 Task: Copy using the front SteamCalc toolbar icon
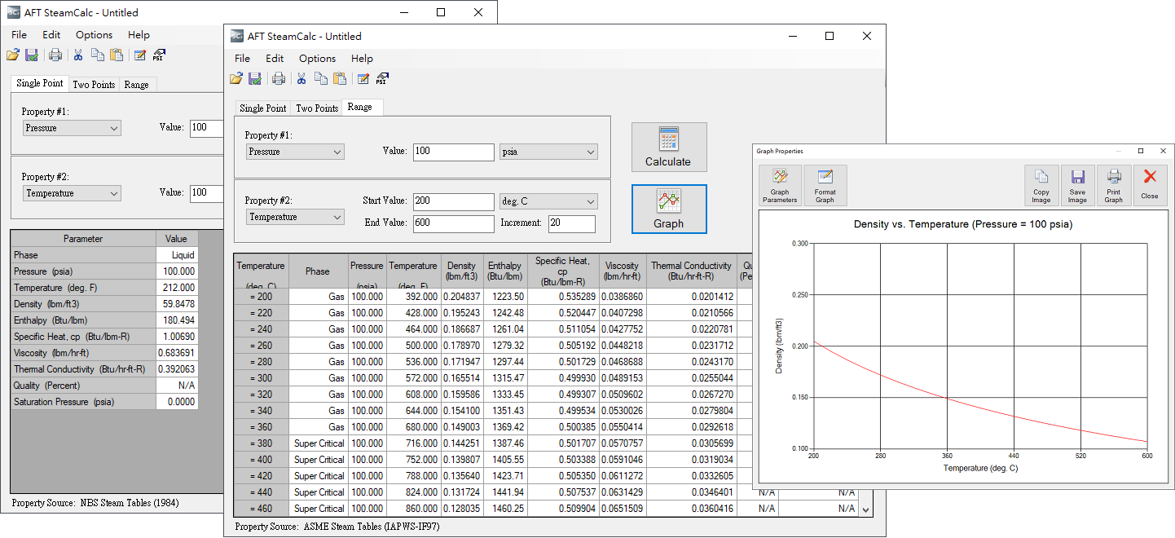pos(321,78)
